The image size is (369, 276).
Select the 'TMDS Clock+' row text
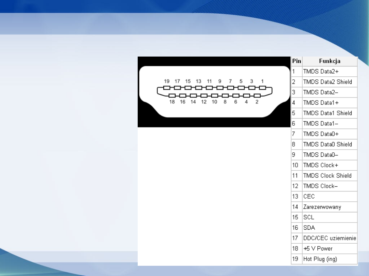pyautogui.click(x=321, y=165)
